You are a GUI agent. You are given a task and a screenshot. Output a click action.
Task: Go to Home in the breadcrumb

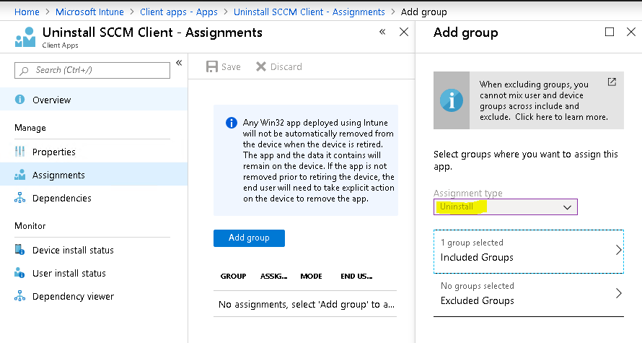[27, 12]
